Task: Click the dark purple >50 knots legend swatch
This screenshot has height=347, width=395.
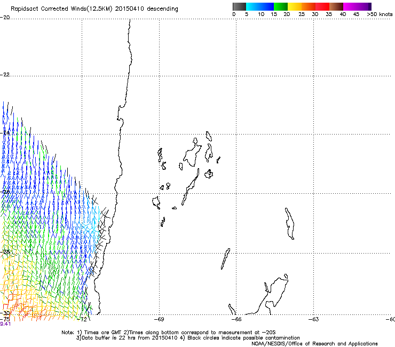Action: coord(369,6)
